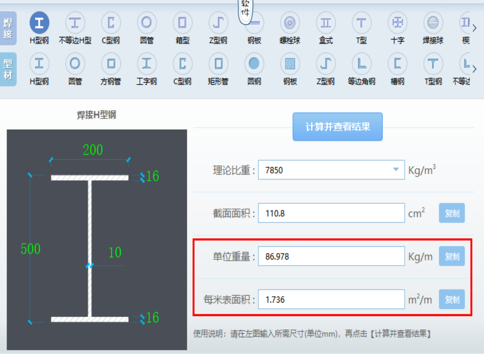Edit top flange thickness 16

[x=152, y=176]
